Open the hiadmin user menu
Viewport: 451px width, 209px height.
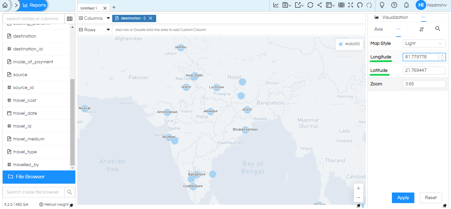pyautogui.click(x=437, y=5)
